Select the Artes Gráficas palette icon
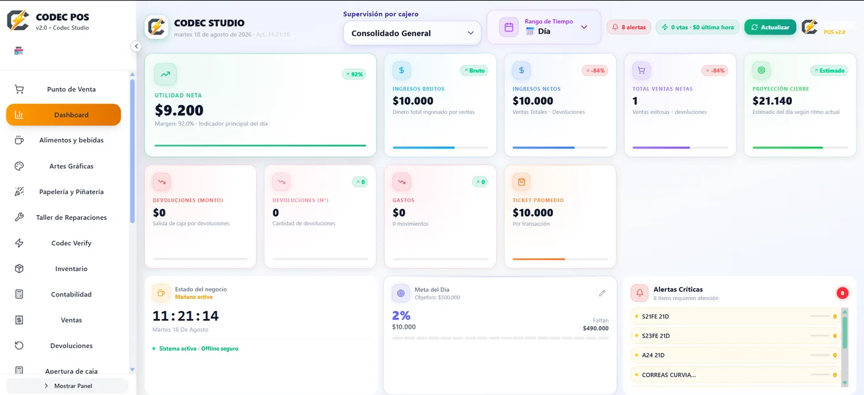 (x=19, y=166)
